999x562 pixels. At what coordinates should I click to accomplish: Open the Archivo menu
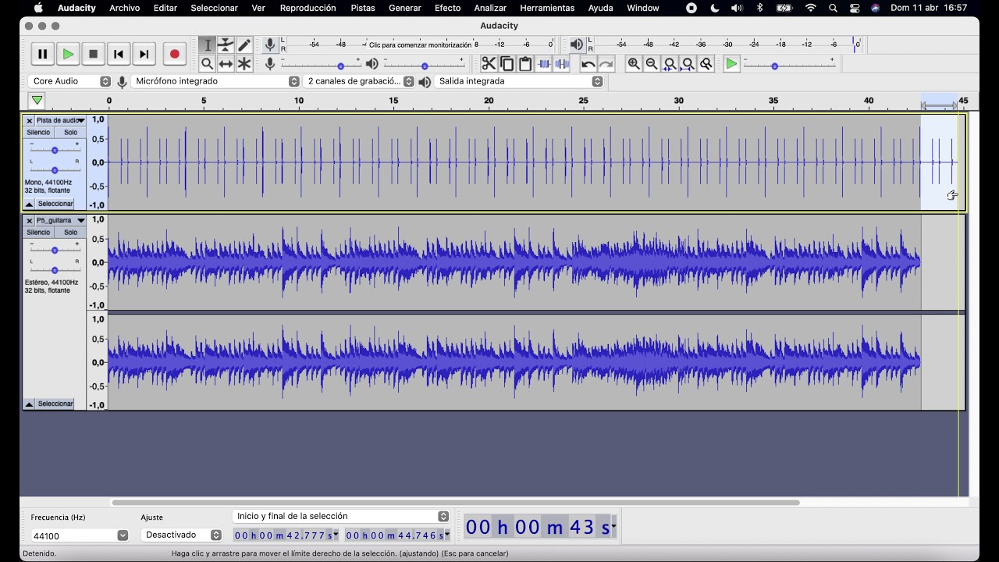point(124,8)
